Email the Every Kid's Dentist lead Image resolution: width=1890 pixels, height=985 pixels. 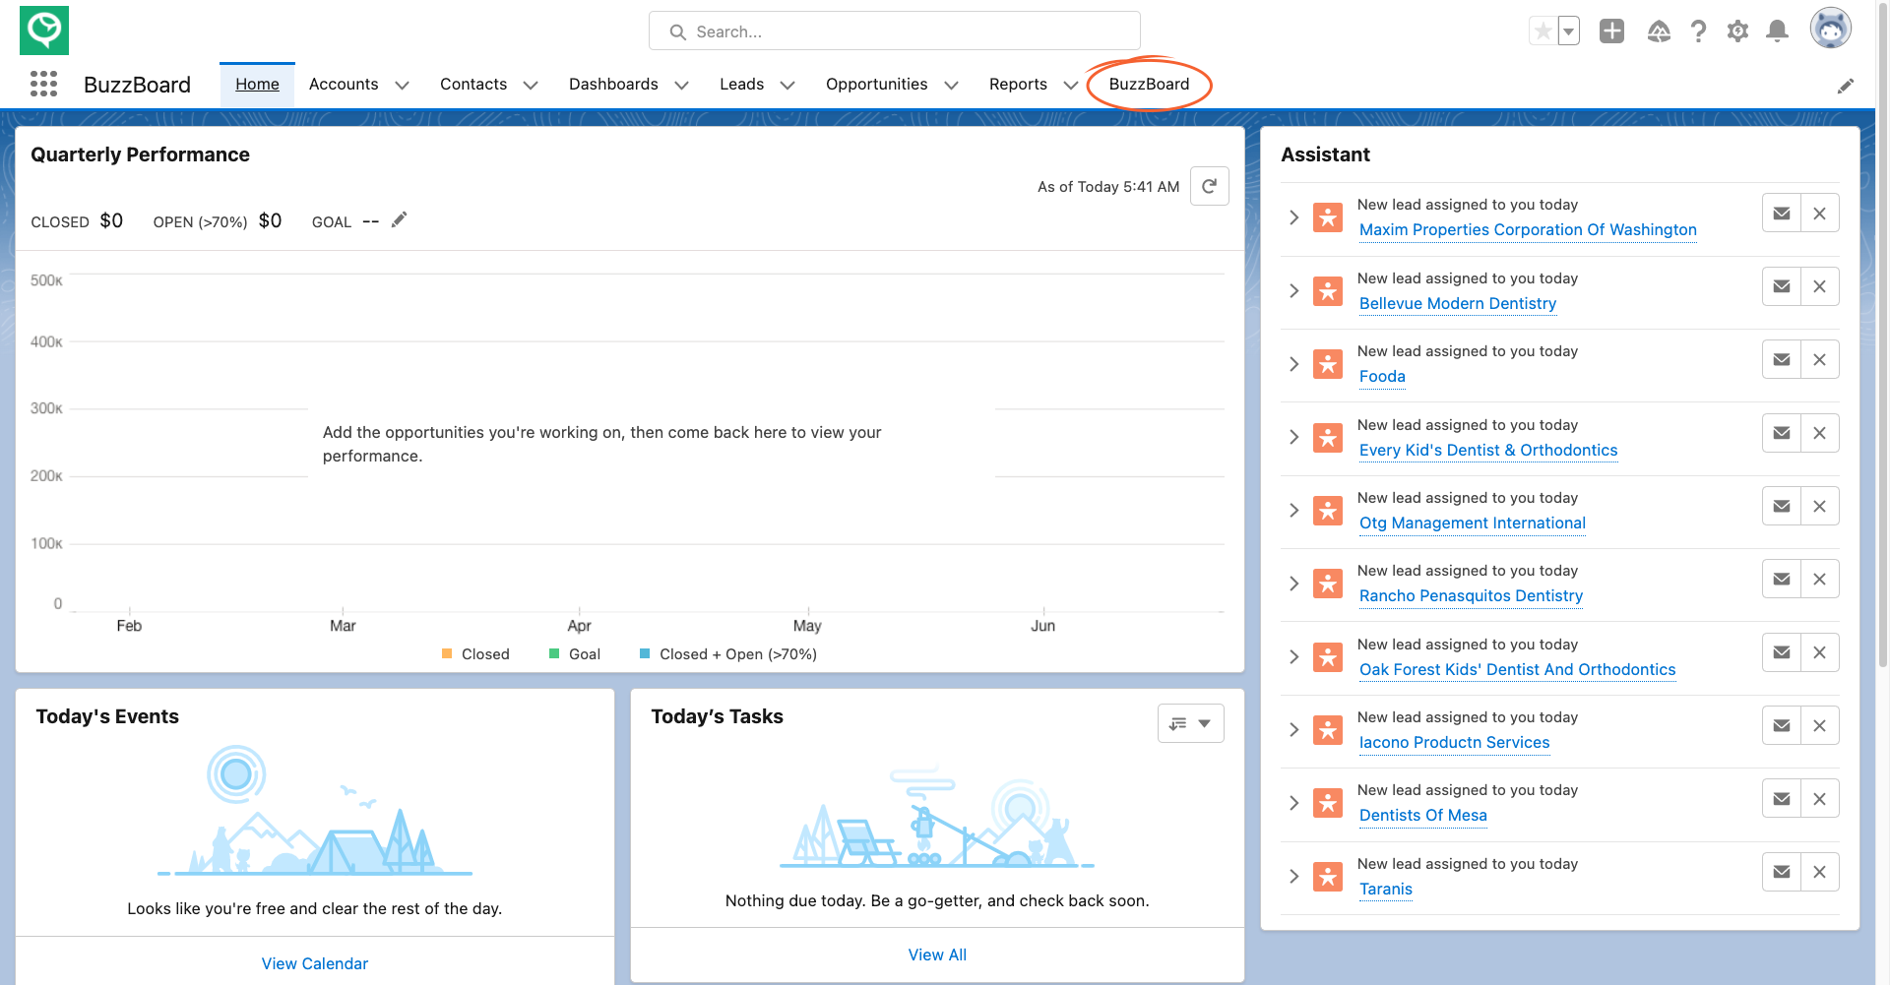pyautogui.click(x=1781, y=433)
